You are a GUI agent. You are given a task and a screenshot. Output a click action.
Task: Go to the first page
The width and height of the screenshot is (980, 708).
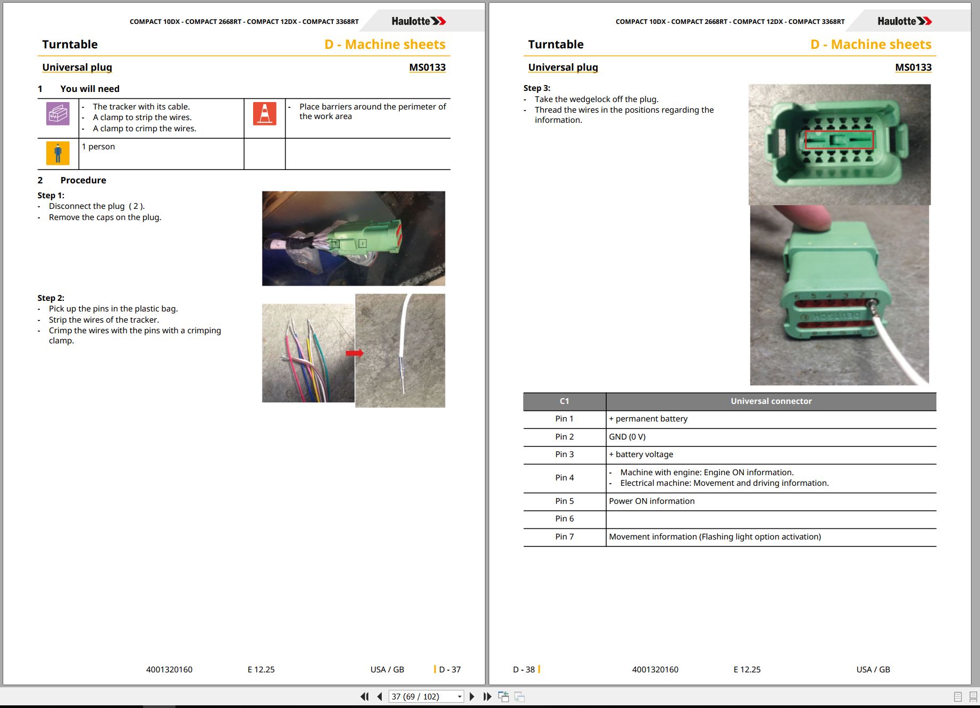pos(365,696)
